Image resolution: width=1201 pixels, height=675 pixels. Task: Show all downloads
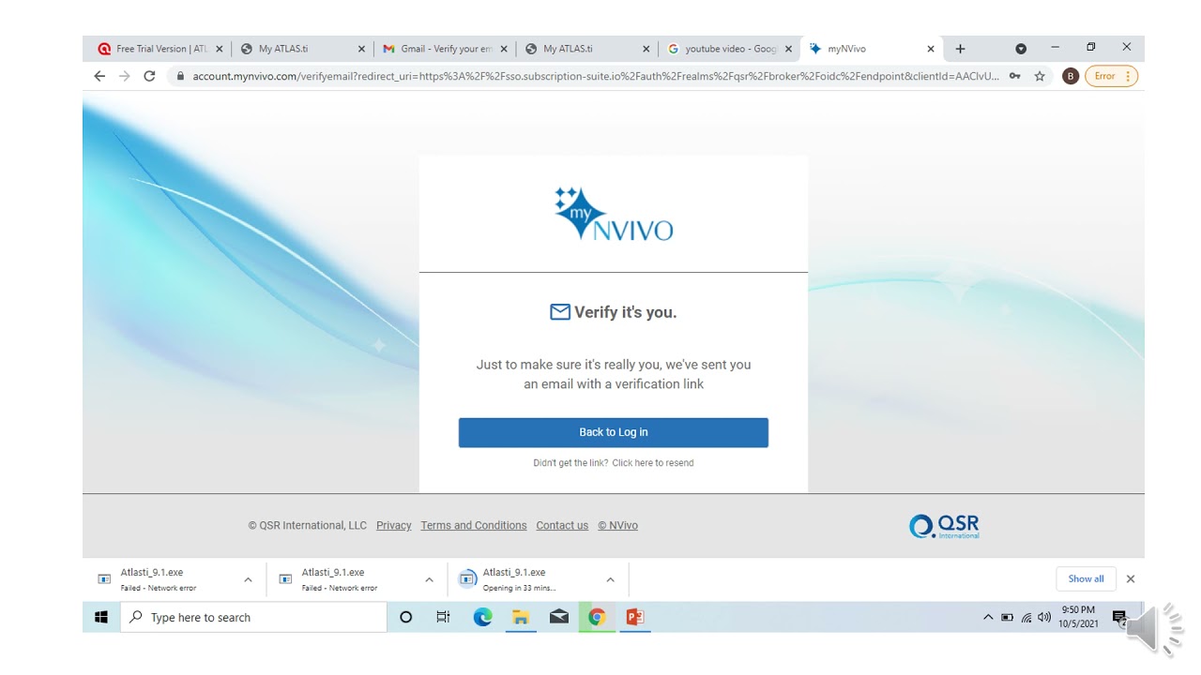[1086, 579]
